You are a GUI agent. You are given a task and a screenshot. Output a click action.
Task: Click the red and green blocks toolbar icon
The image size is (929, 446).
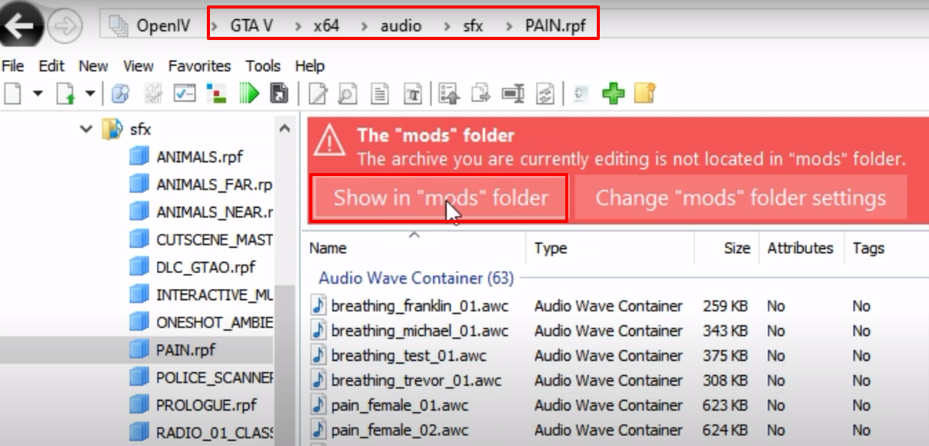217,93
